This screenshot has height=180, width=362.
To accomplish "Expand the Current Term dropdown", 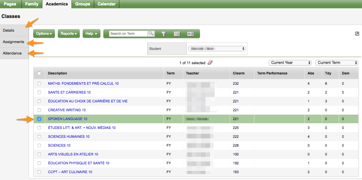I will coord(337,63).
